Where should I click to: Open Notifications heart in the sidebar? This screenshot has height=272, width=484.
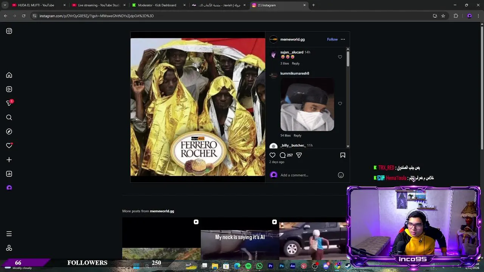click(x=9, y=145)
